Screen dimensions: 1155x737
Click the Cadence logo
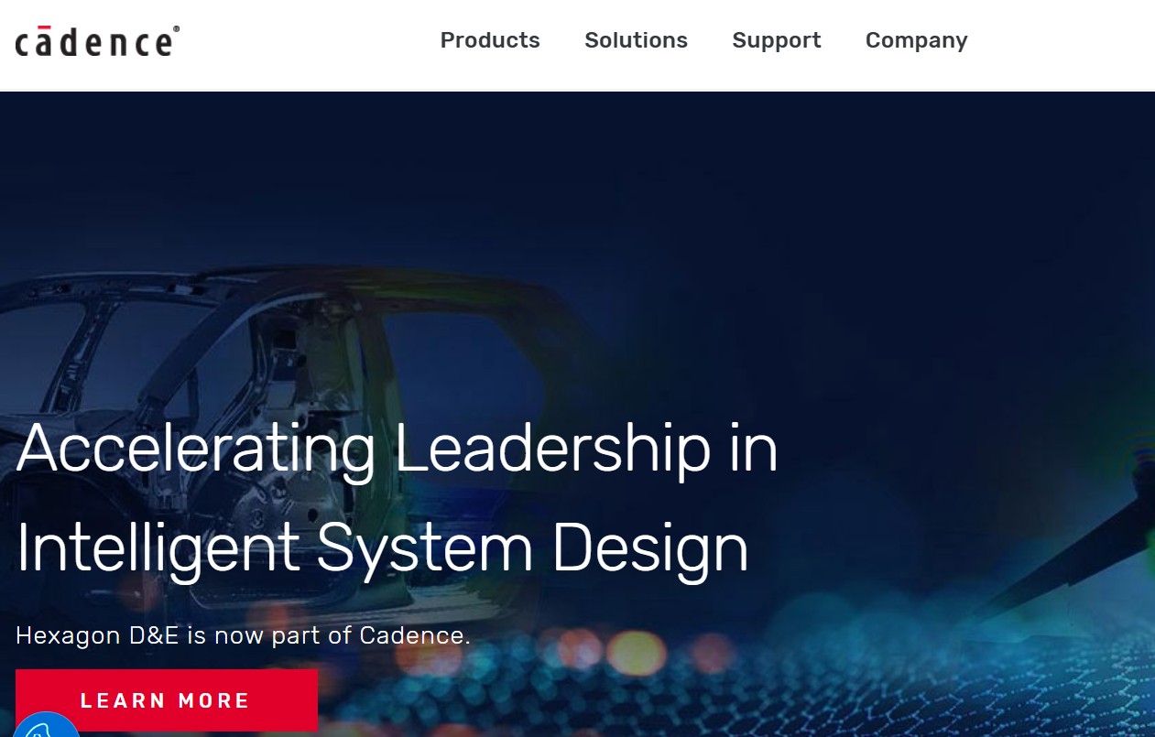pos(97,41)
